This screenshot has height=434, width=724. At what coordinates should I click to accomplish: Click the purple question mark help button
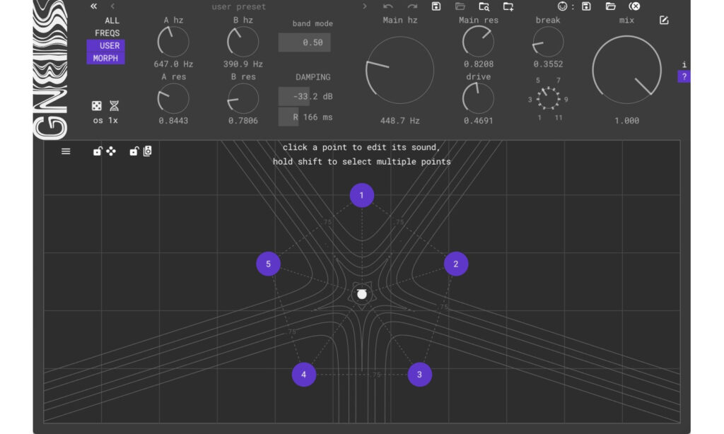tap(684, 76)
